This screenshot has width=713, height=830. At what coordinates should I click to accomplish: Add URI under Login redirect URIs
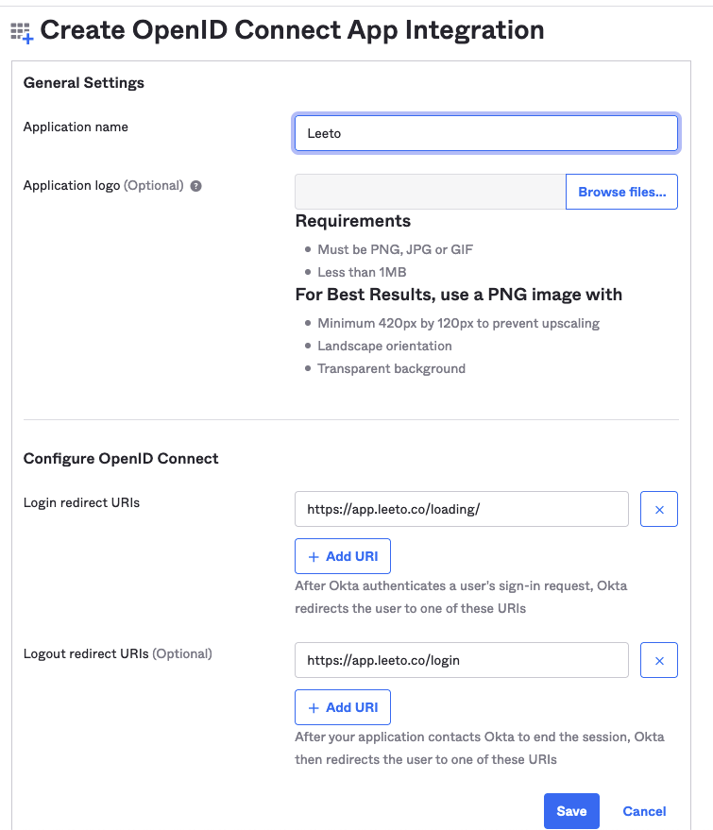tap(343, 556)
